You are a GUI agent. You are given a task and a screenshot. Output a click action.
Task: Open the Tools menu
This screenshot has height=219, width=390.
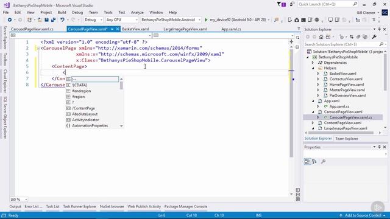(108, 12)
